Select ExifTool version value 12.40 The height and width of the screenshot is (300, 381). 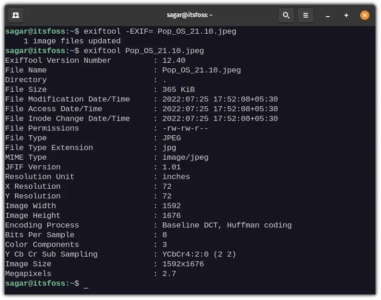click(174, 60)
